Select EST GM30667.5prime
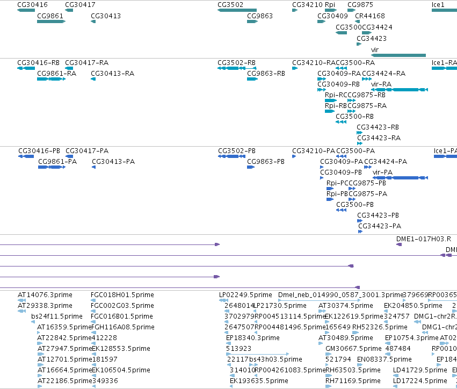 (x=353, y=349)
